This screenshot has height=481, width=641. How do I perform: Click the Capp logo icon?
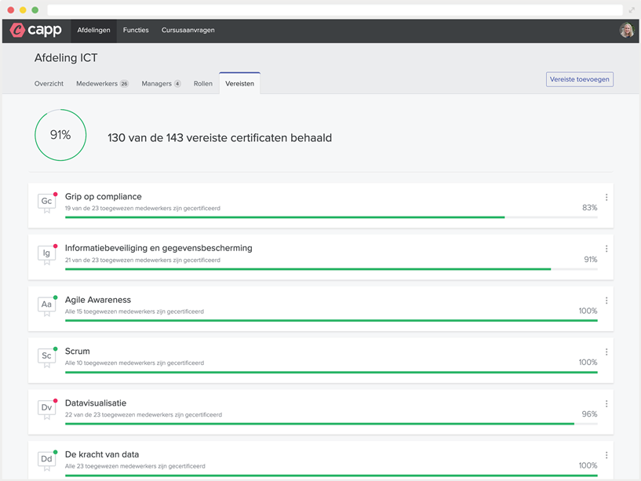17,31
